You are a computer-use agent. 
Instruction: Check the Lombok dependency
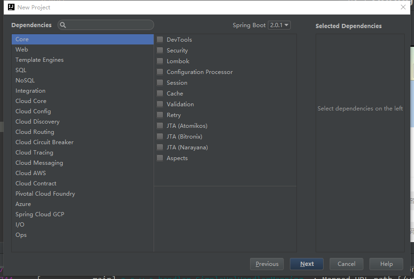tap(160, 61)
